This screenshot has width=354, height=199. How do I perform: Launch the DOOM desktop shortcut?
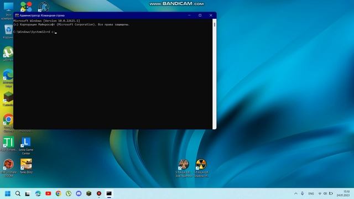pyautogui.click(x=8, y=164)
